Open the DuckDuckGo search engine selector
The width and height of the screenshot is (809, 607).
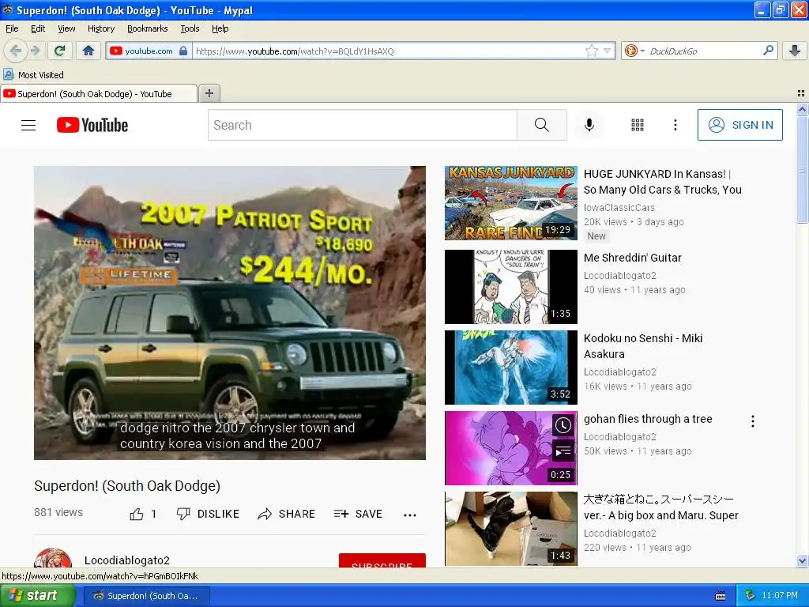click(634, 51)
